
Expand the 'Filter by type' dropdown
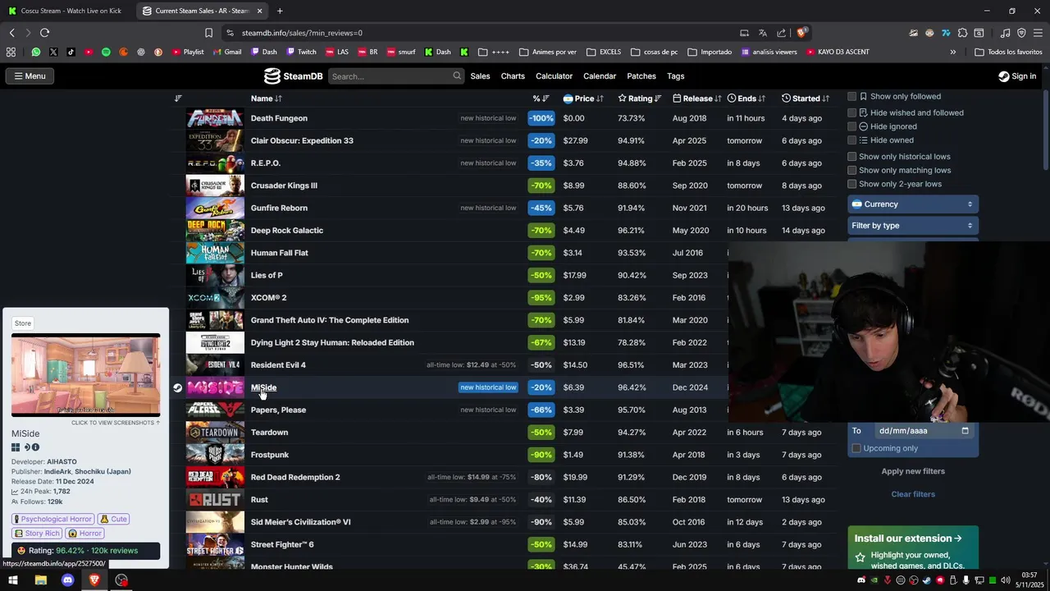[x=913, y=226]
